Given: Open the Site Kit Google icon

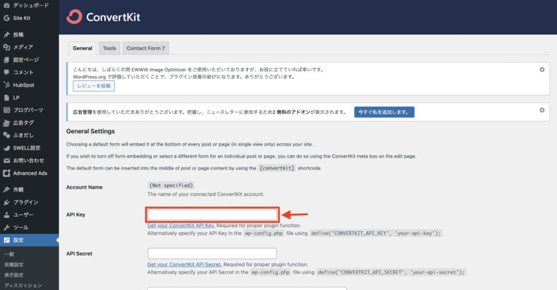Looking at the screenshot, I should pyautogui.click(x=7, y=18).
